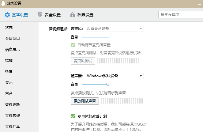203x136 pixels.
Task: Open the 麦克风 device dropdown
Action: (x=115, y=29)
